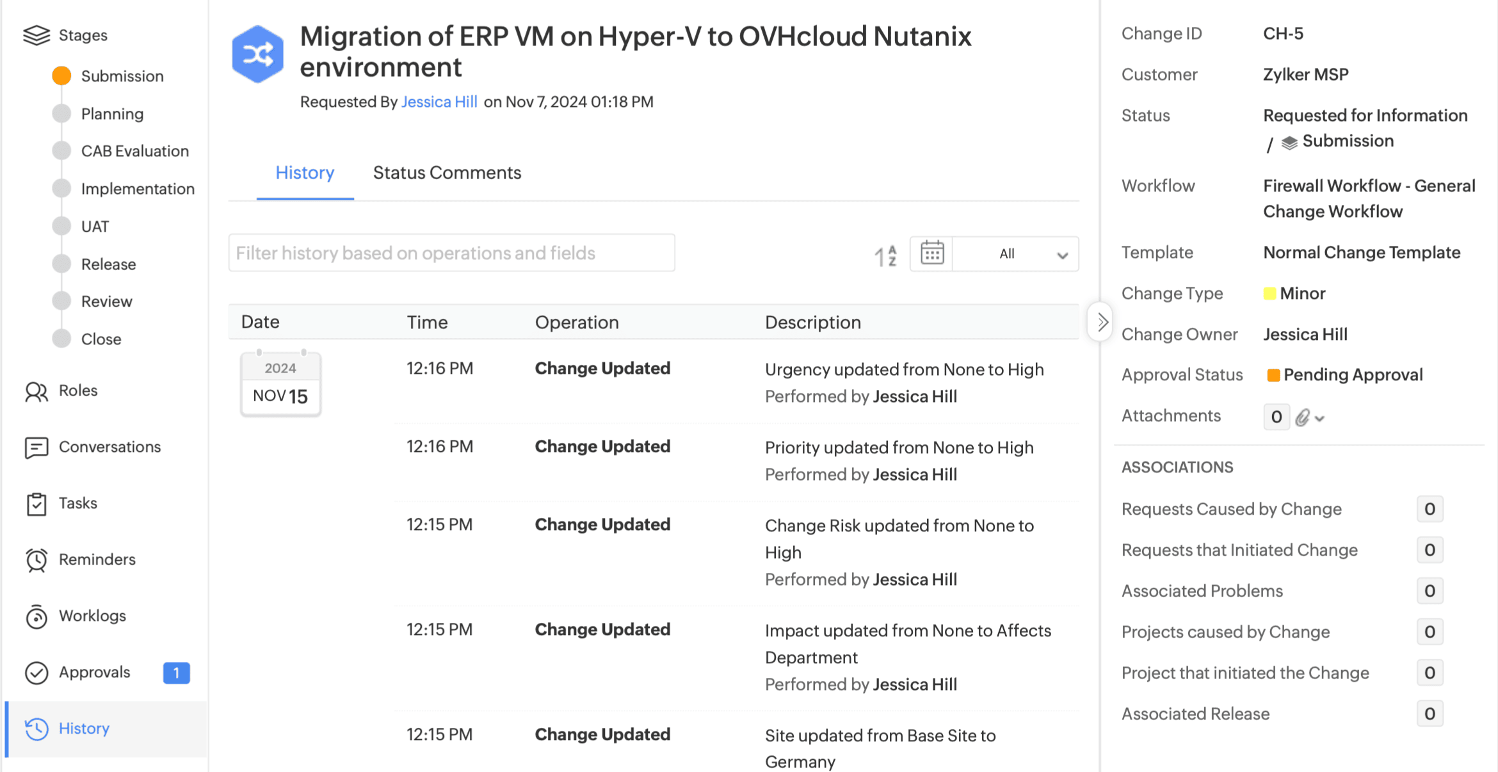Open the Conversations section
Screen dimensions: 1498x772
point(109,447)
